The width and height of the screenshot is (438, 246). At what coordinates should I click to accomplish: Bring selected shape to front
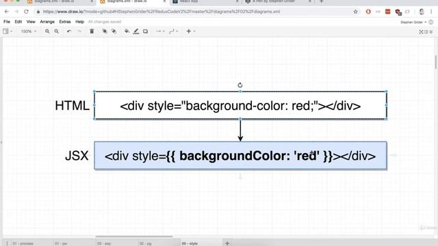tap(105, 31)
